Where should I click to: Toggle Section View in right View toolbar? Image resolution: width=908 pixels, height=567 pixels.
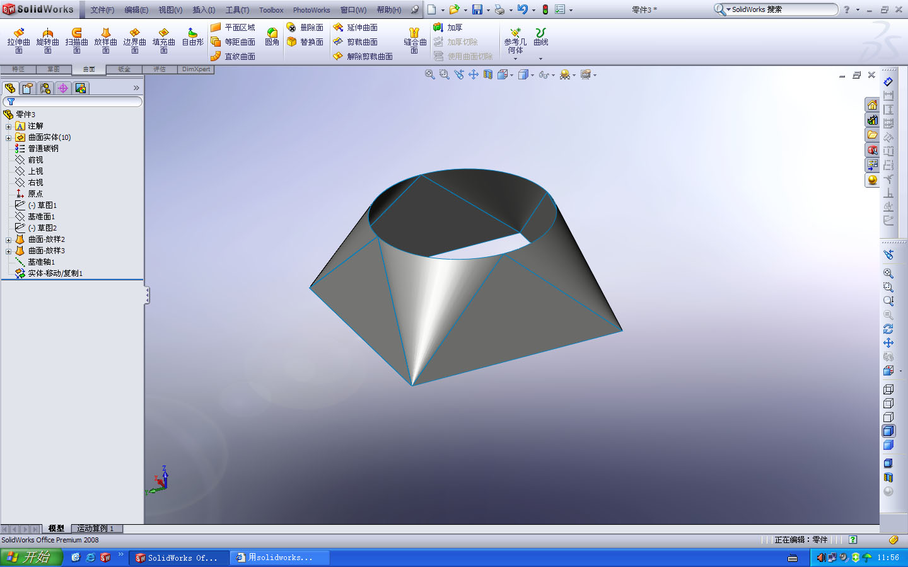click(x=888, y=478)
